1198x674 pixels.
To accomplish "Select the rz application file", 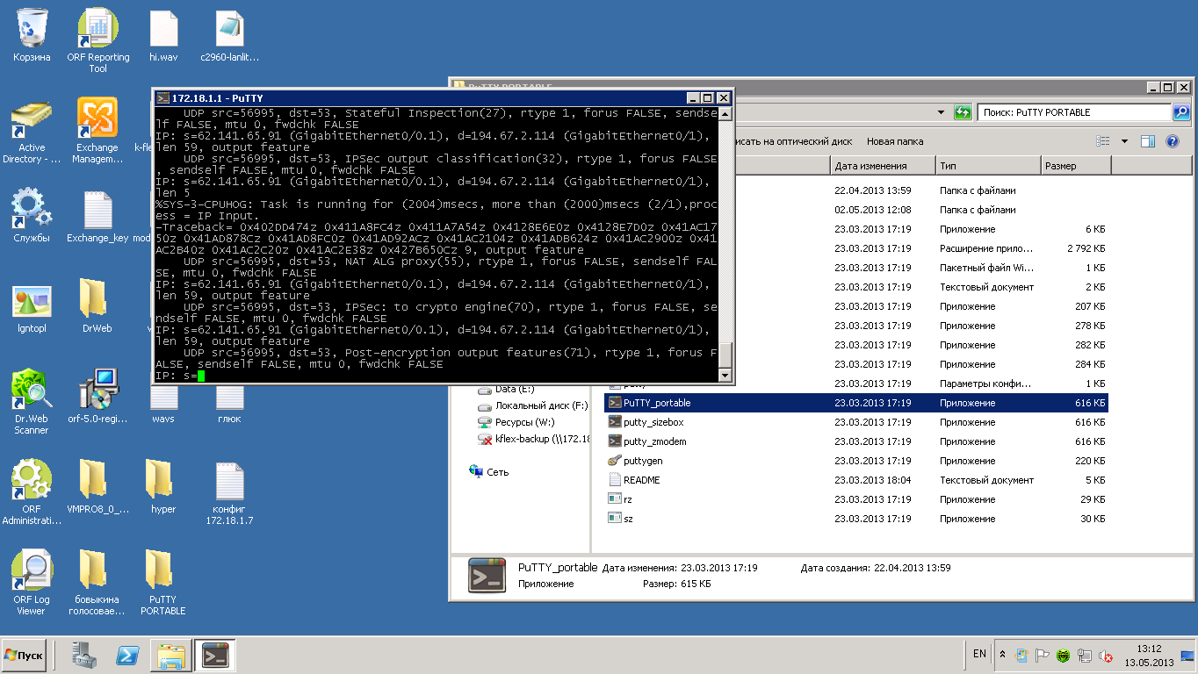I will pyautogui.click(x=627, y=499).
